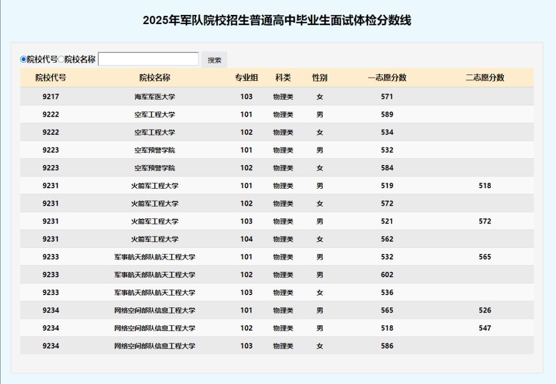This screenshot has height=384, width=556.
Task: Click second-choice score 572 in group 103 row
Action: 485,221
